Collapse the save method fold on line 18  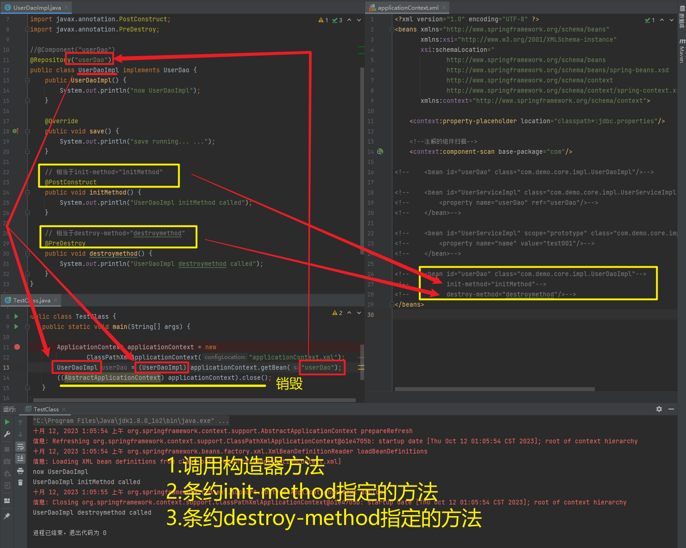(27, 131)
